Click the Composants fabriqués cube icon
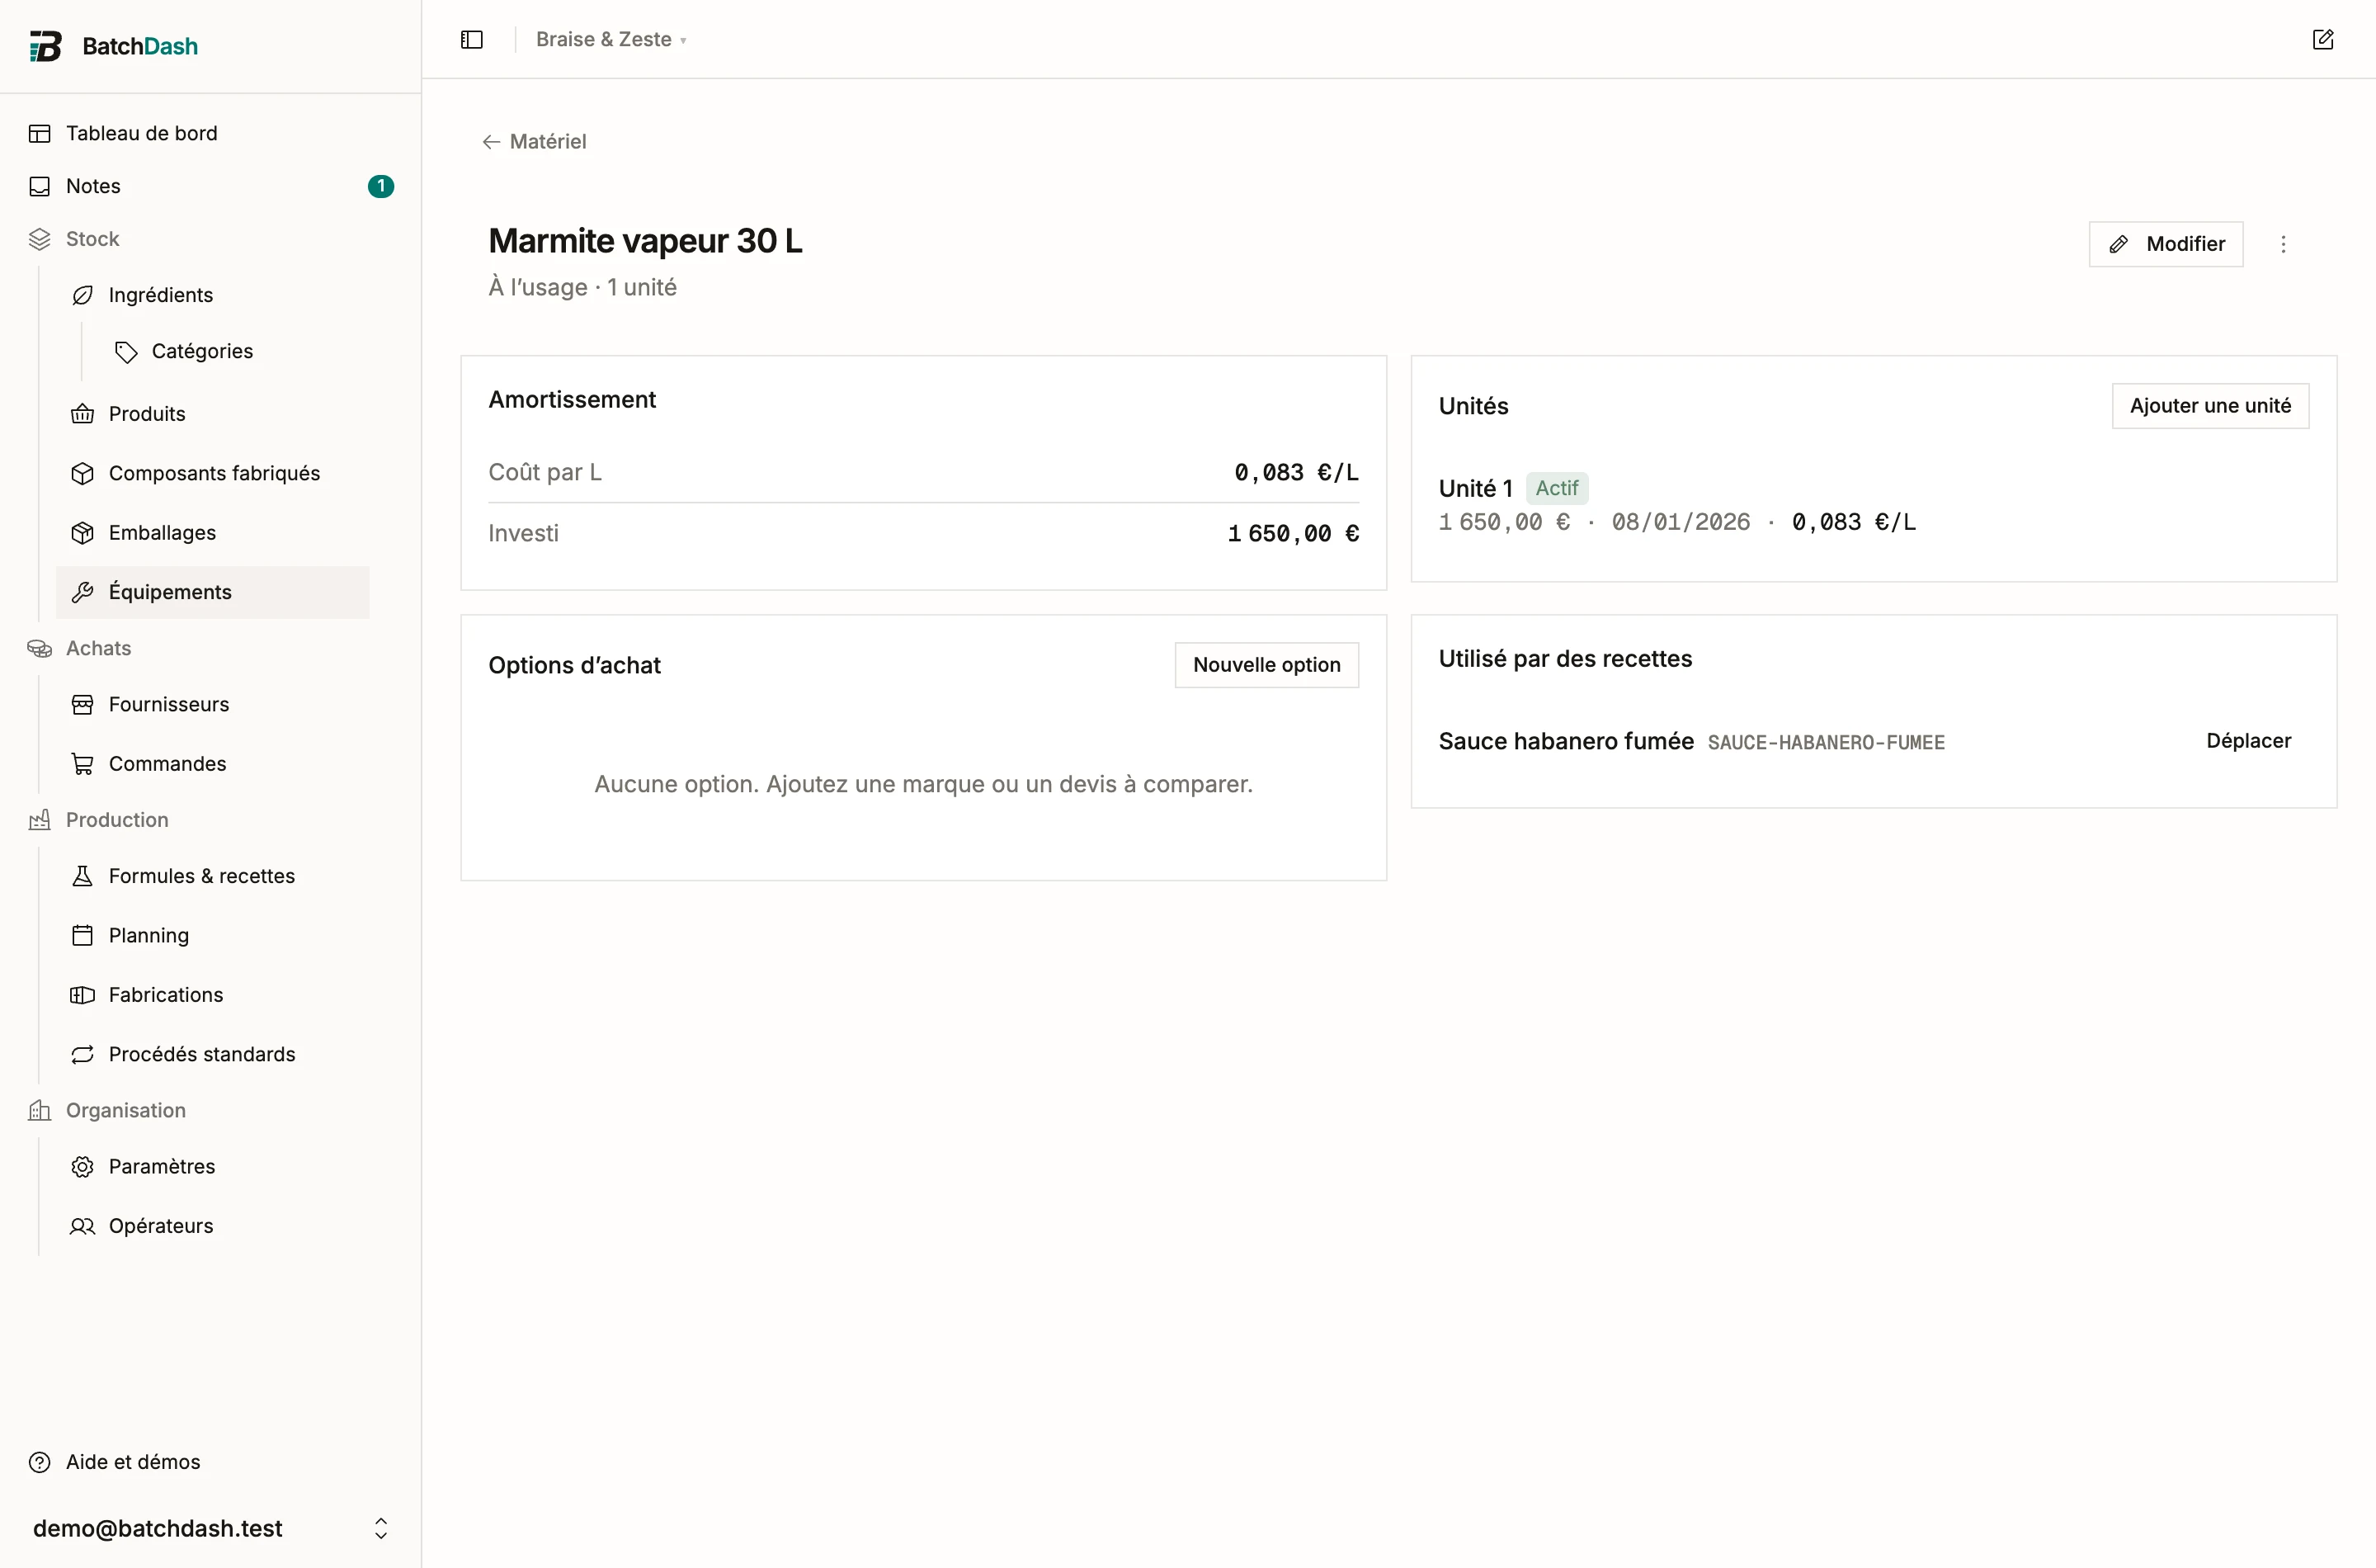Screen dimensions: 2376x1568 pyautogui.click(x=83, y=473)
